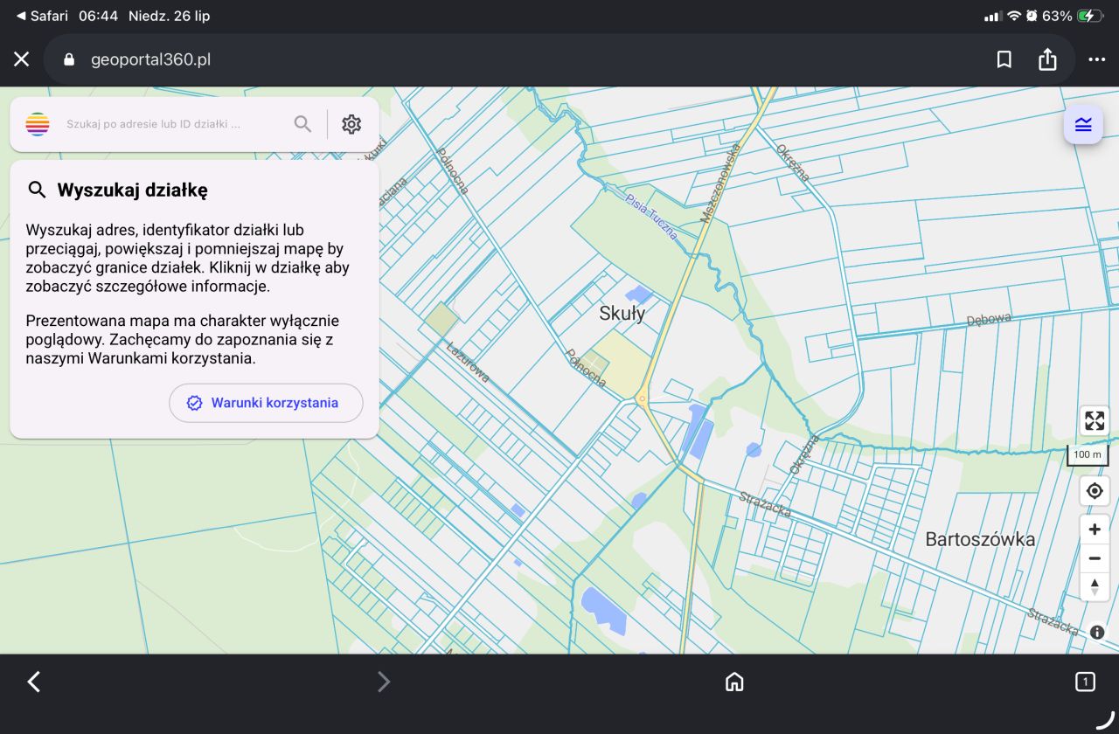1119x734 pixels.
Task: Go to browser home page icon
Action: pyautogui.click(x=734, y=682)
